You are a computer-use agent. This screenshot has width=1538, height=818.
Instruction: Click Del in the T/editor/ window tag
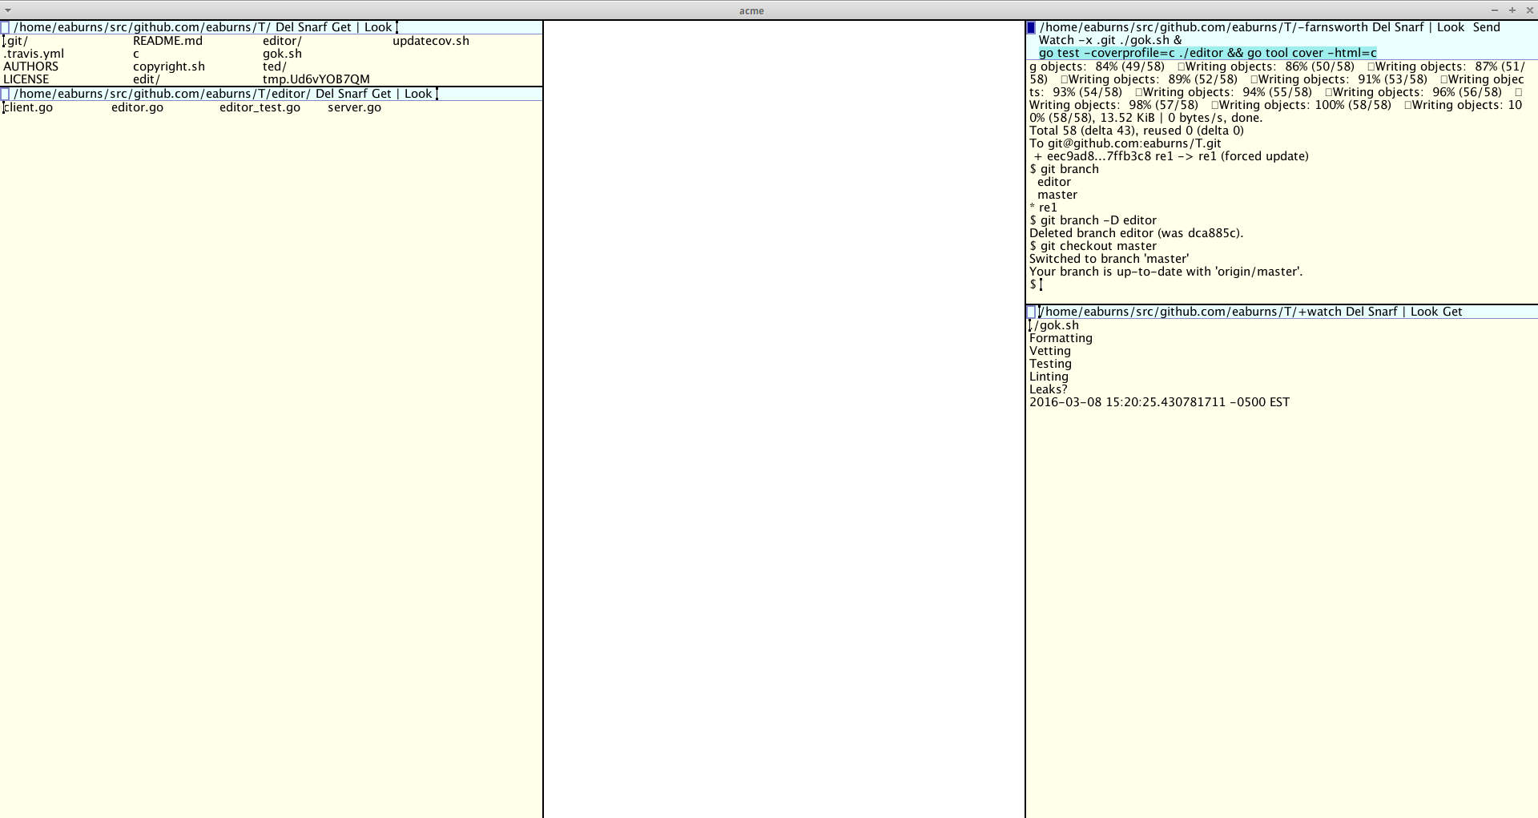[x=324, y=94]
